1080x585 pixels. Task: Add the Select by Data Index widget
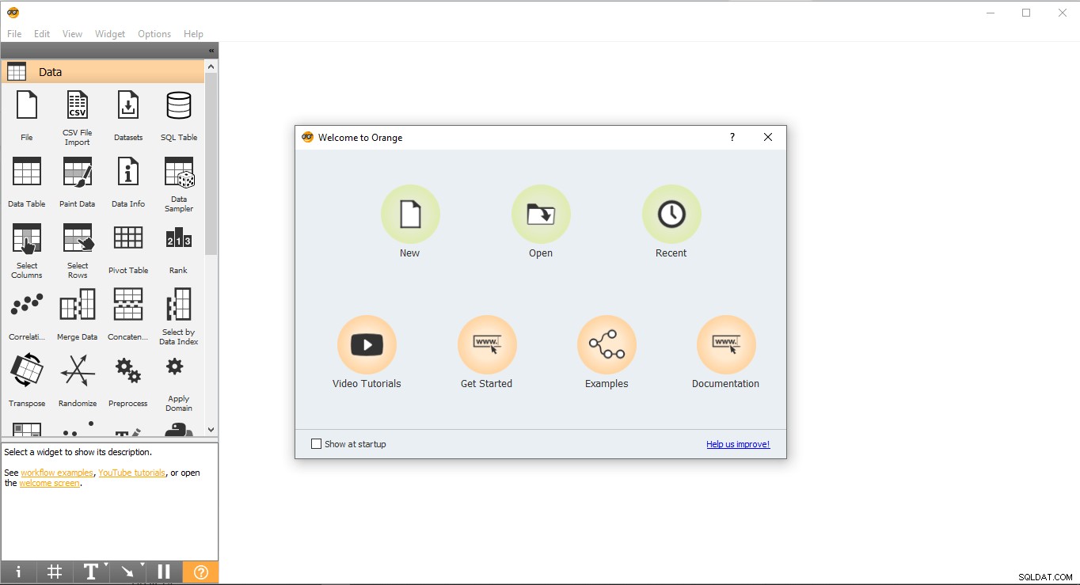coord(179,305)
